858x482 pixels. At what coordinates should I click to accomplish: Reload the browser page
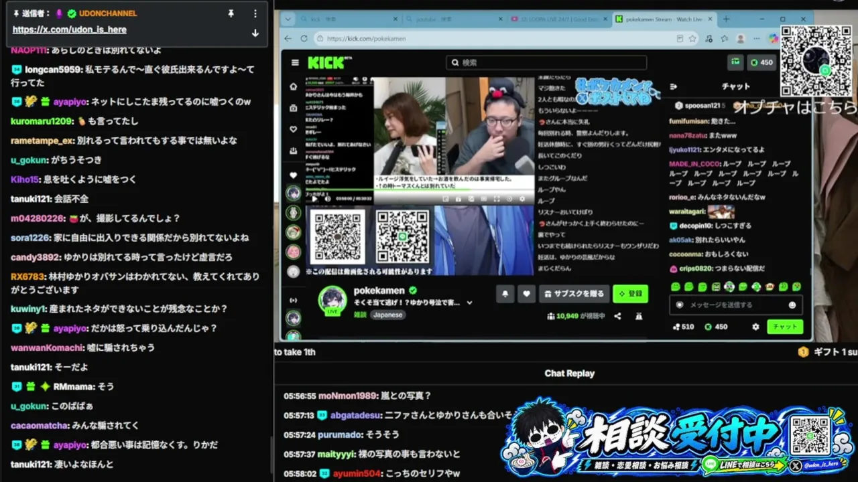coord(304,39)
